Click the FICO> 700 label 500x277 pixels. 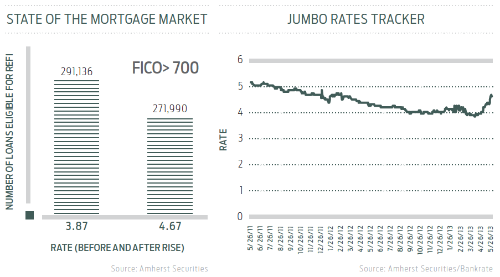click(x=165, y=69)
